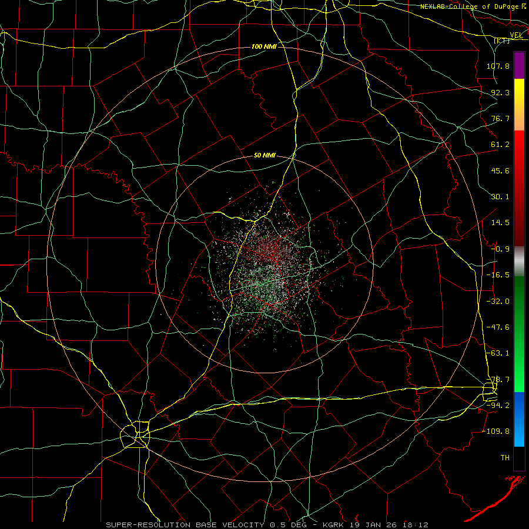Click the -94.2 value on the velocity scale
The height and width of the screenshot is (529, 529).
click(498, 406)
